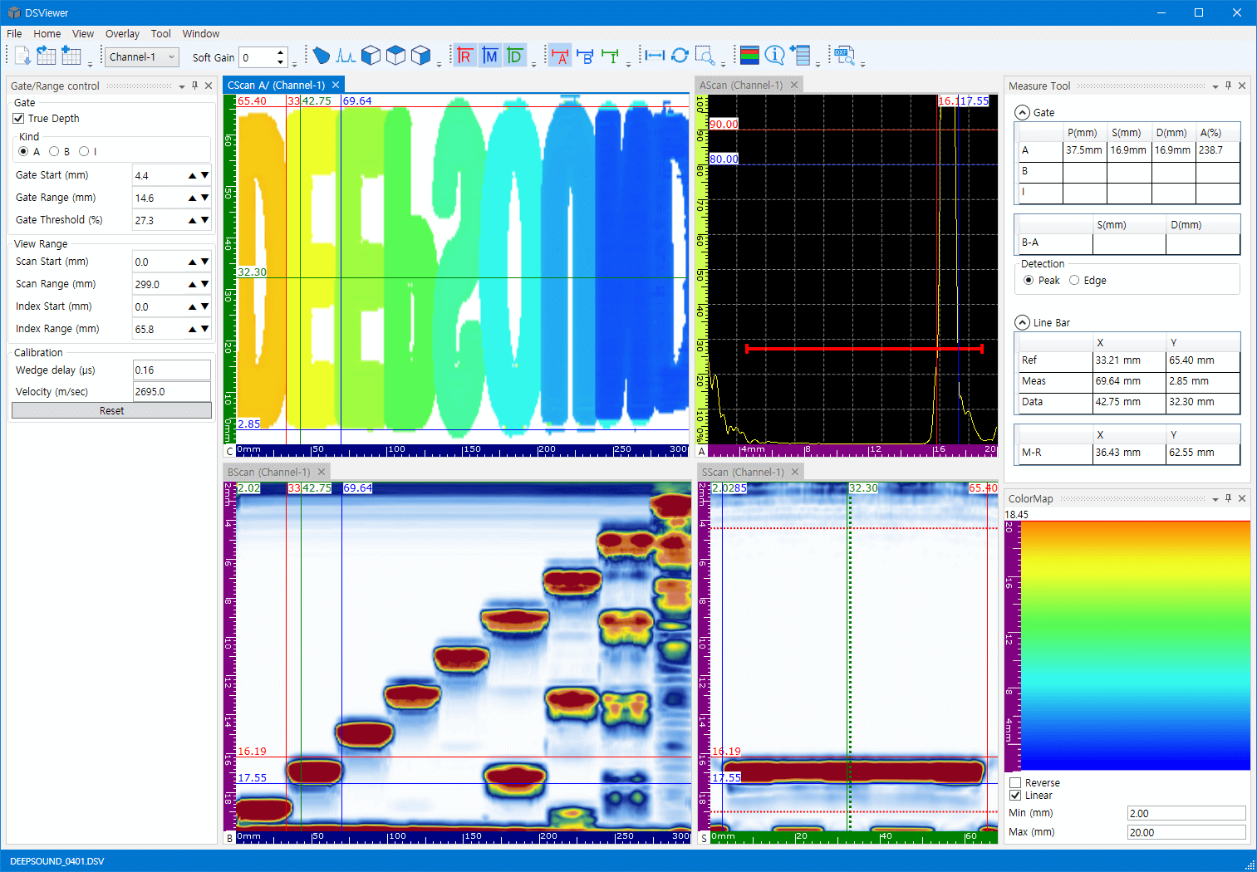Open the Tool menu
Viewport: 1257px width, 872px height.
(x=161, y=34)
